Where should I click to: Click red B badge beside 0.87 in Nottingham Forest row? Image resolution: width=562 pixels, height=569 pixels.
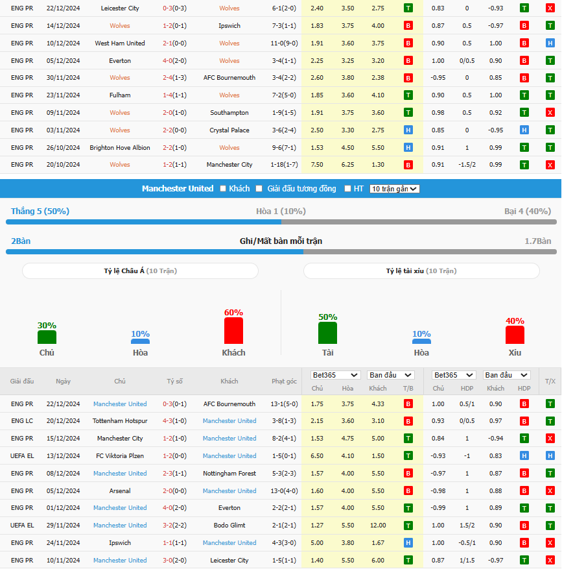pos(524,473)
